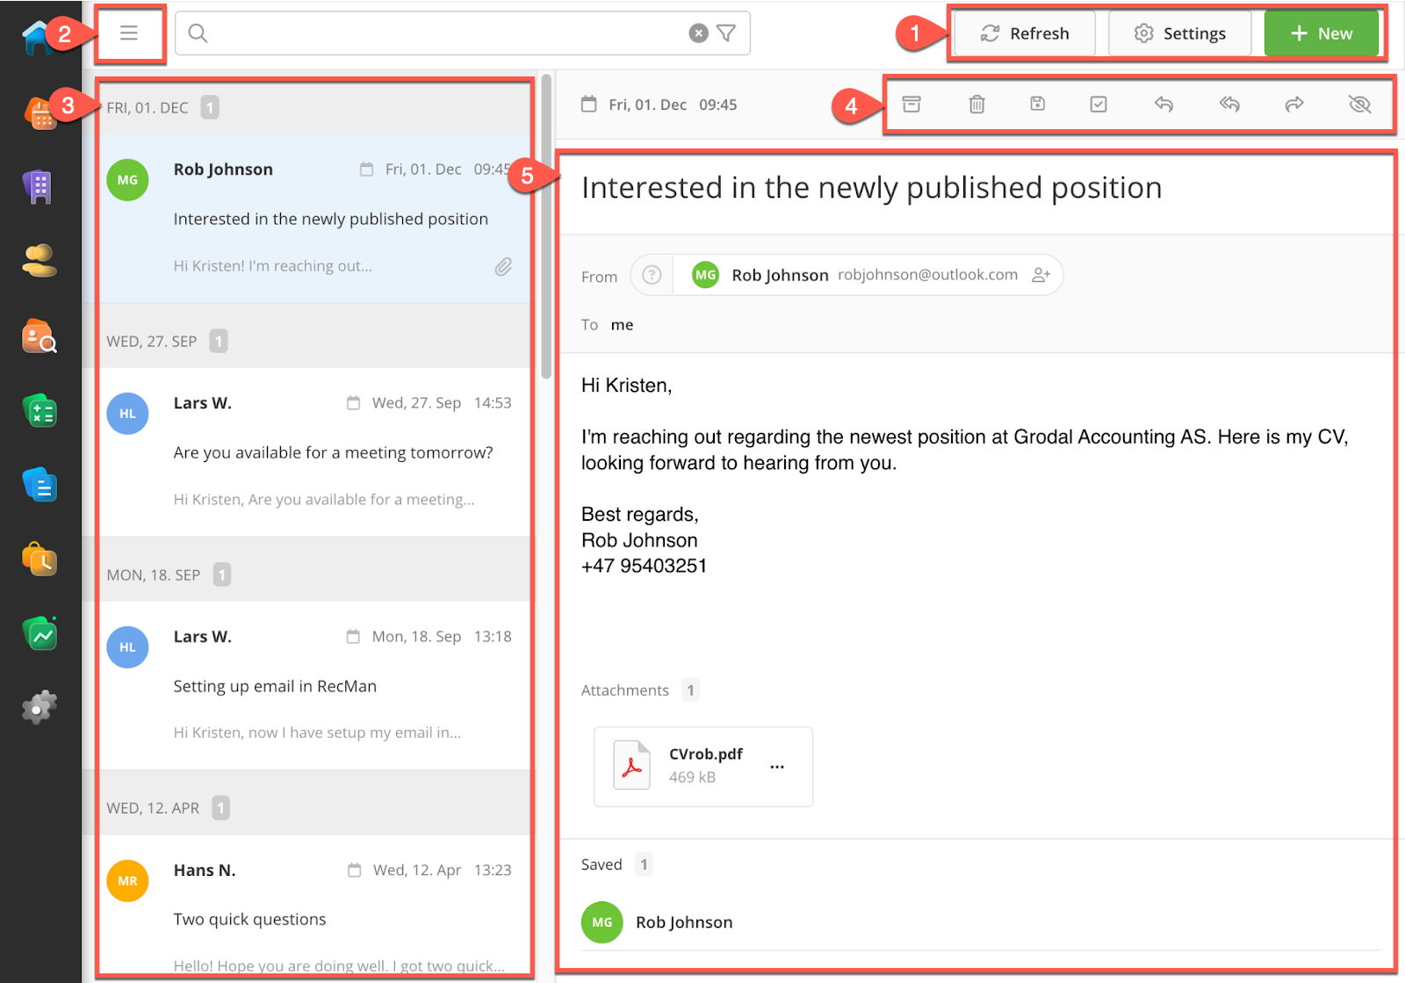The height and width of the screenshot is (983, 1405).
Task: Open the hamburger menu
Action: click(x=129, y=33)
